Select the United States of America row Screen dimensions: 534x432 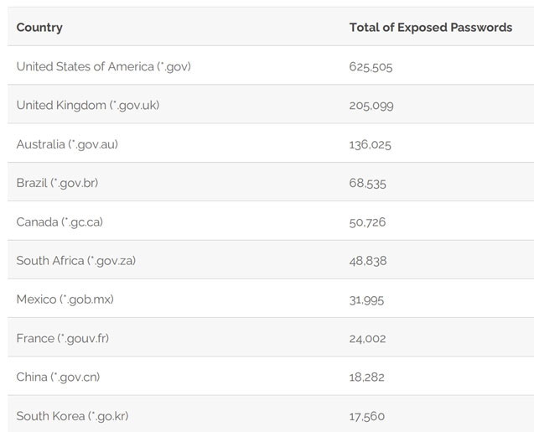tap(271, 65)
